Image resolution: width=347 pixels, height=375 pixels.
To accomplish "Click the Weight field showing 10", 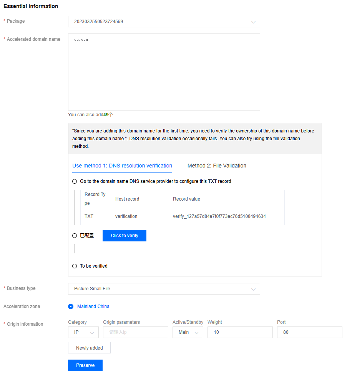I will [x=240, y=332].
